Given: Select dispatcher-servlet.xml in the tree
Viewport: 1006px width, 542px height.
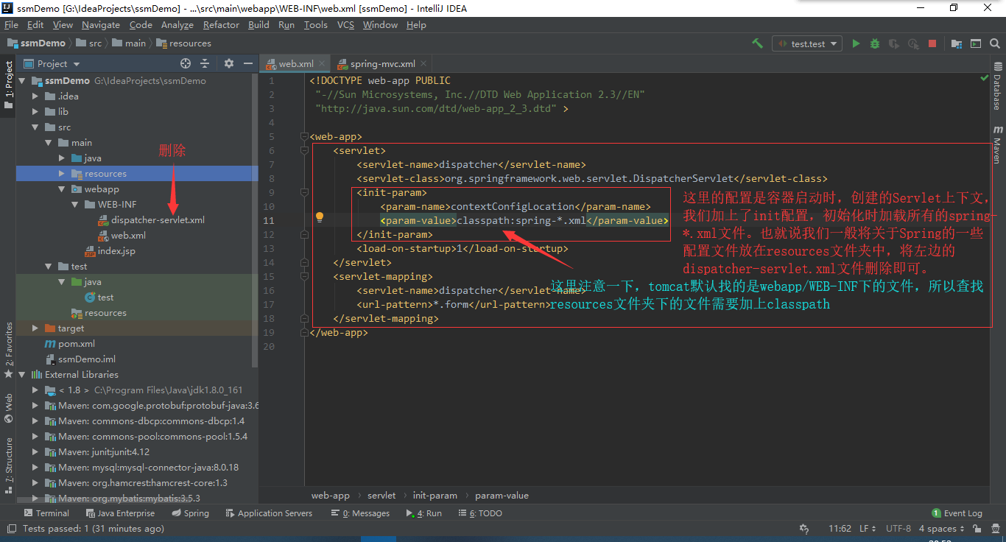Looking at the screenshot, I should (158, 220).
